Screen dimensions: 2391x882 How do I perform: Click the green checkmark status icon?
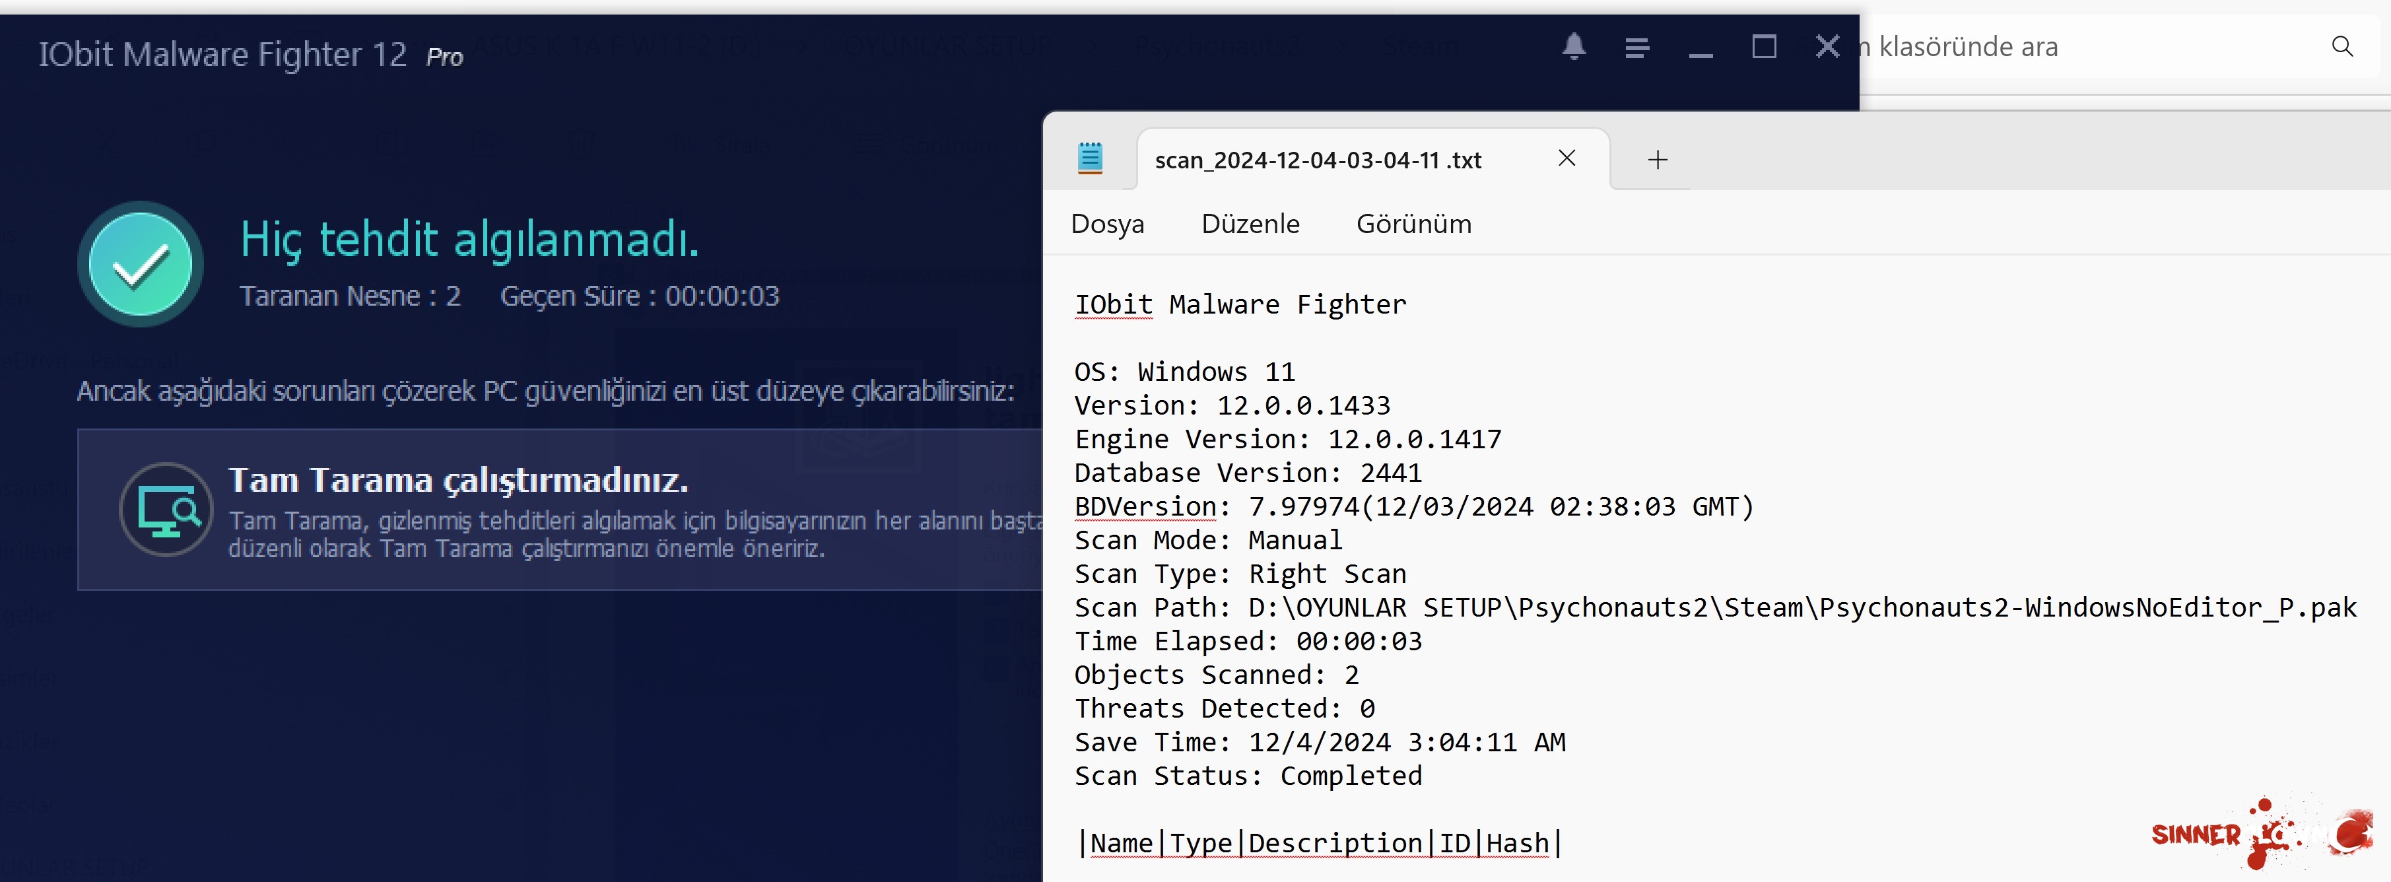coord(140,265)
